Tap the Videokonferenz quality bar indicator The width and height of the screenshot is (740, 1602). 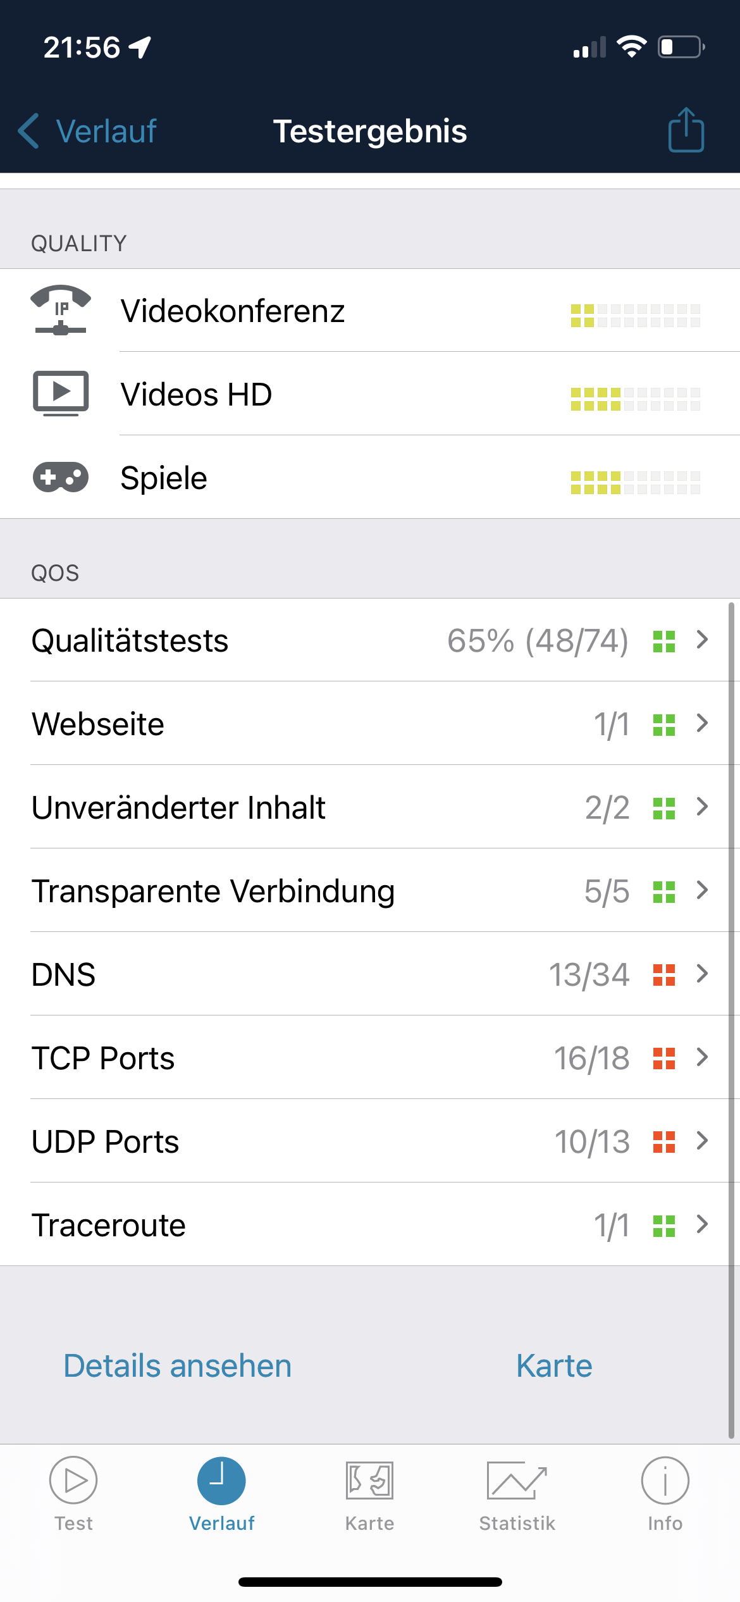(635, 315)
